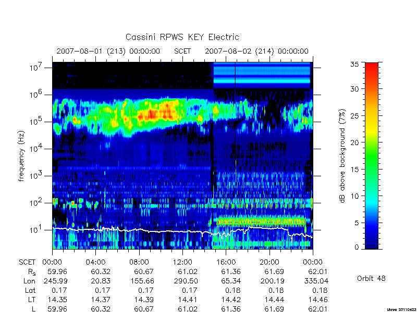The image size is (417, 312).
Task: Click longitude value 65.34
Action: coord(231,281)
